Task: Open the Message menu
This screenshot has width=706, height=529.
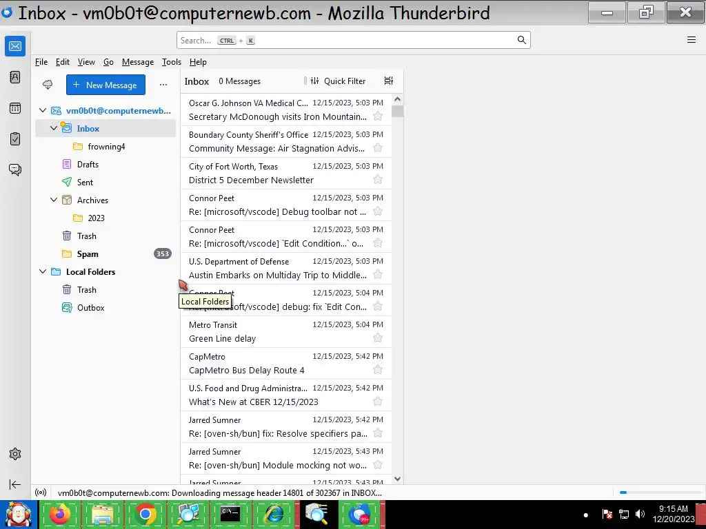Action: 138,62
